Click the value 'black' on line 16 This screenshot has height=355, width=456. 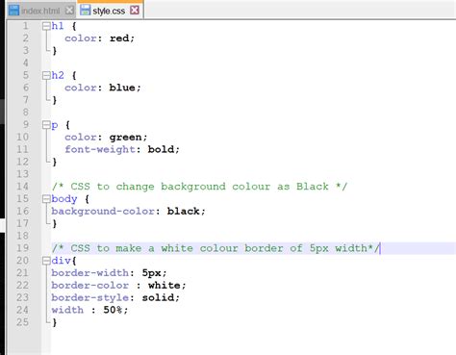pyautogui.click(x=183, y=211)
